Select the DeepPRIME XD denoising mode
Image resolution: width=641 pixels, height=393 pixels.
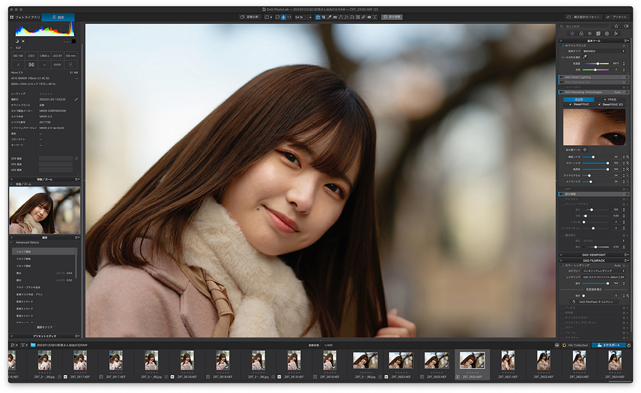coord(609,105)
